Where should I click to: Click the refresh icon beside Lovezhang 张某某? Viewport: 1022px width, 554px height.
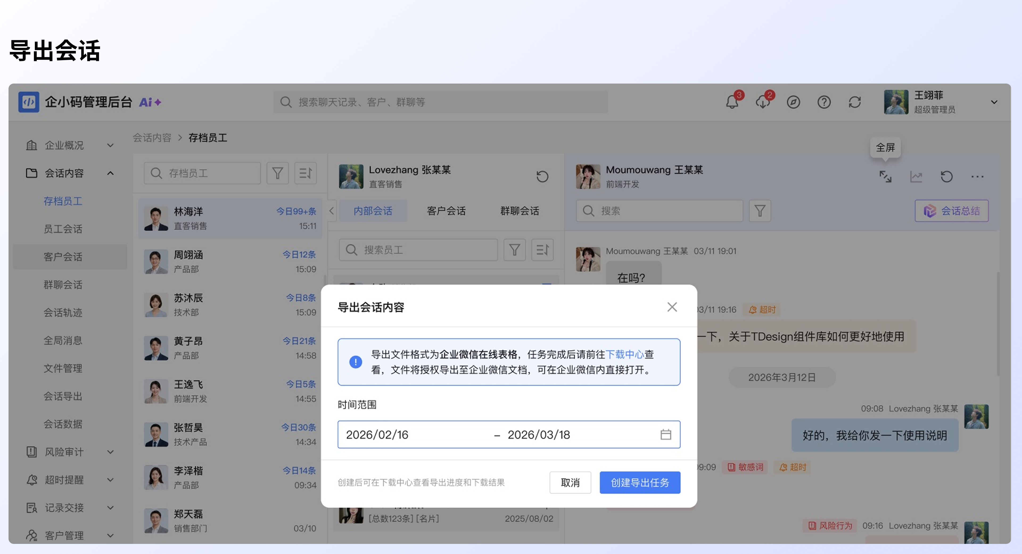pos(542,176)
